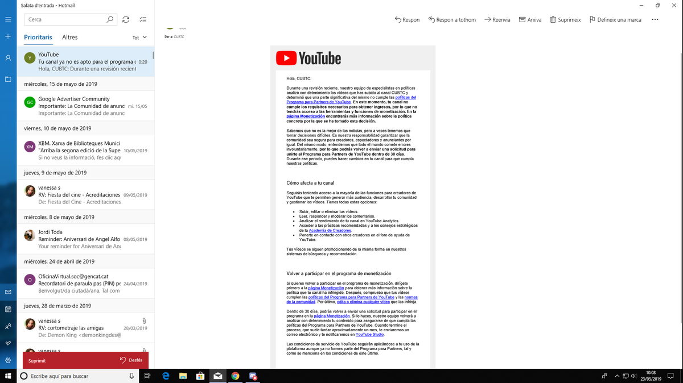The image size is (683, 383).
Task: Show hidden tray icons chevron
Action: (x=617, y=376)
